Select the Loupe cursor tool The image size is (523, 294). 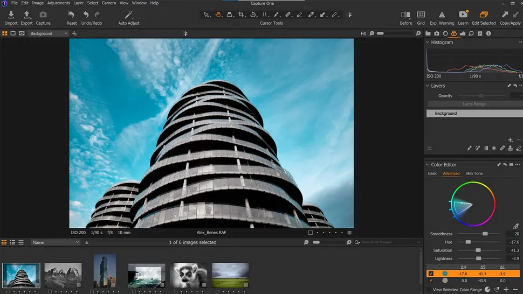point(230,15)
